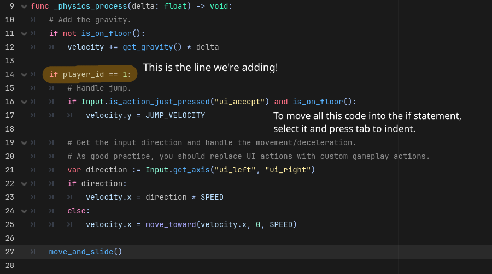Collapse the 'if player_id == 1' block
Screen dimensions: 492x274
24,75
